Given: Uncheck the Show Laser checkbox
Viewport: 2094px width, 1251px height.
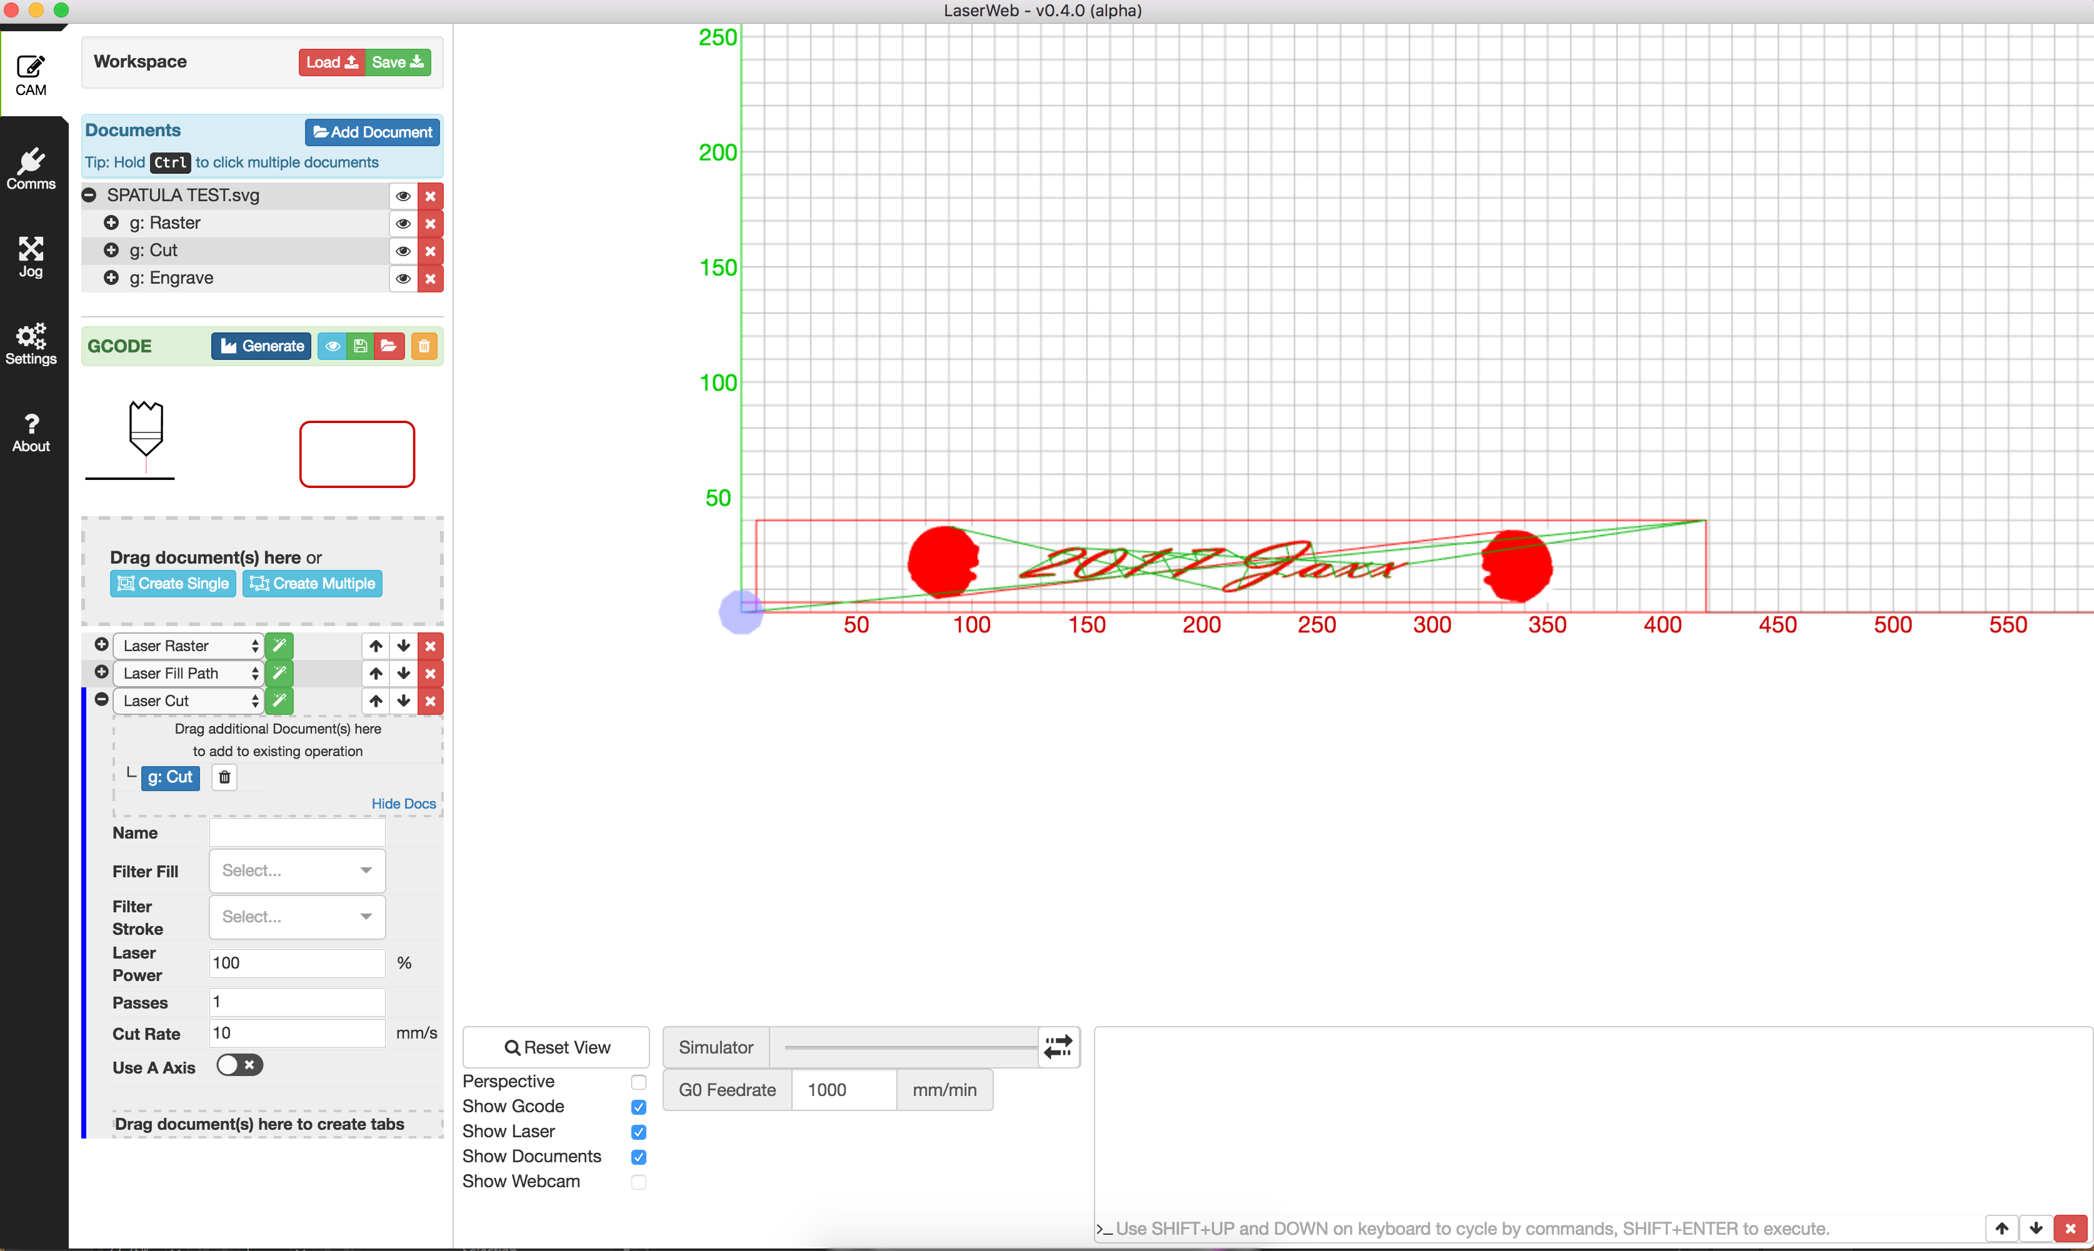Looking at the screenshot, I should pyautogui.click(x=639, y=1132).
